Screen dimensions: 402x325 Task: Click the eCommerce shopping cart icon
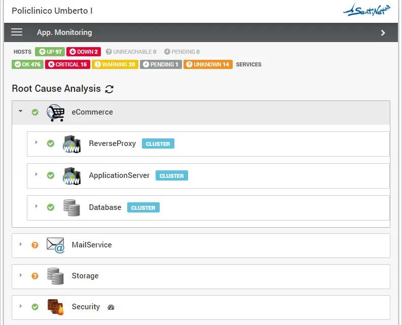click(x=56, y=113)
